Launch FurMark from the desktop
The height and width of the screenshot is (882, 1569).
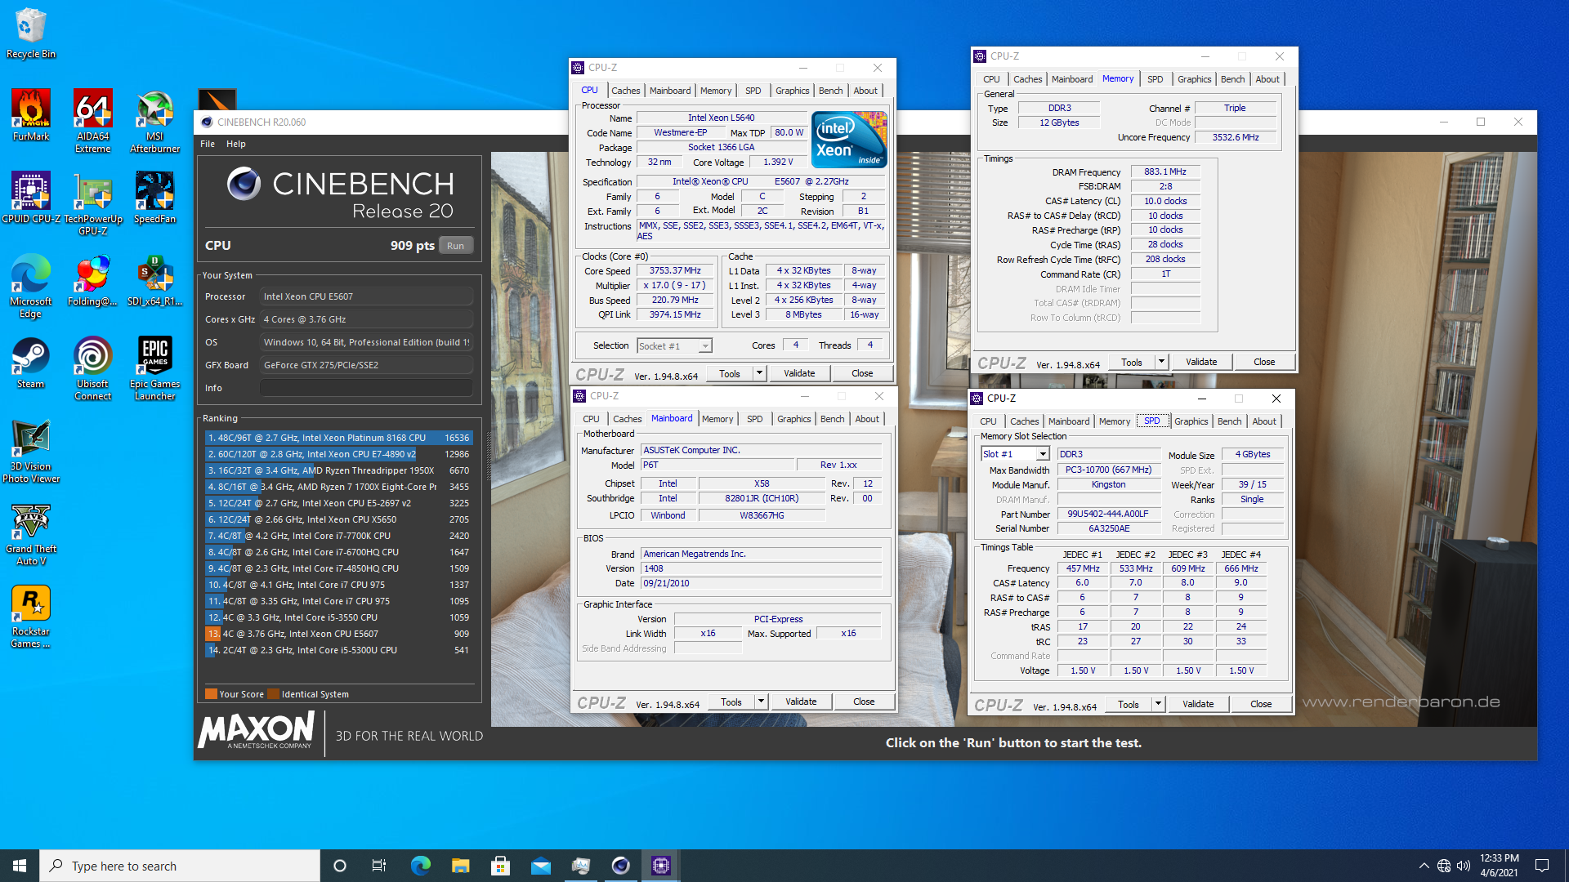coord(31,115)
